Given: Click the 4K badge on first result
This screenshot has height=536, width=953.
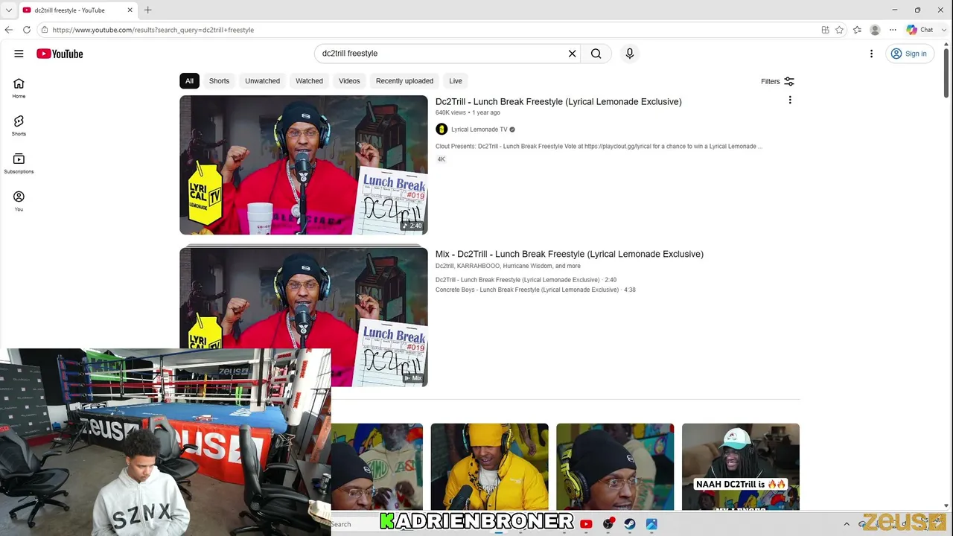Looking at the screenshot, I should [442, 159].
